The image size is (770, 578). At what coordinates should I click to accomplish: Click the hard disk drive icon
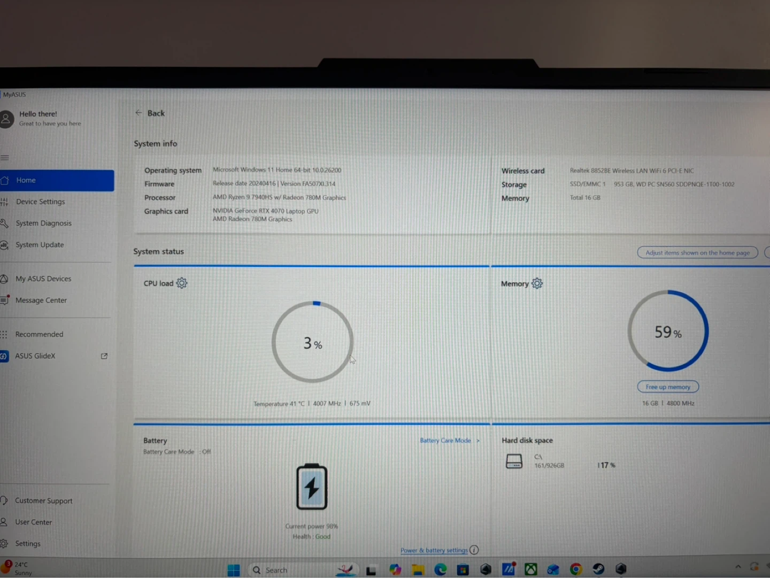[x=514, y=461]
